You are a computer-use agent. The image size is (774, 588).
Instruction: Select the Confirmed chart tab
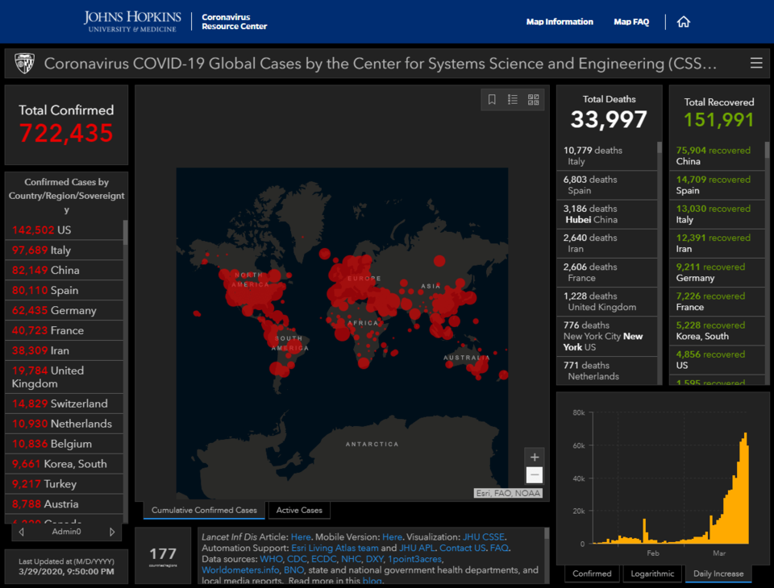click(x=592, y=574)
